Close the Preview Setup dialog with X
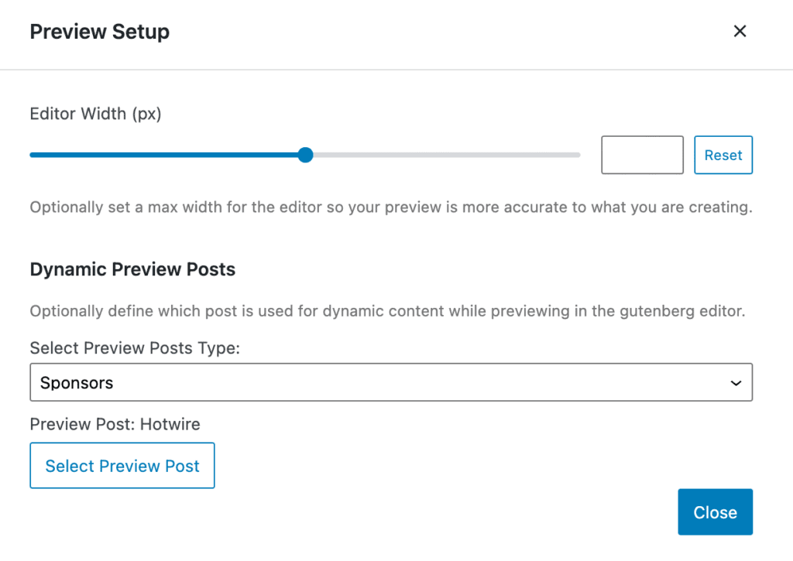The height and width of the screenshot is (561, 793). (740, 31)
